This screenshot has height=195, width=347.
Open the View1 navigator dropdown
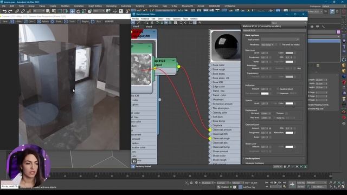[288, 23]
